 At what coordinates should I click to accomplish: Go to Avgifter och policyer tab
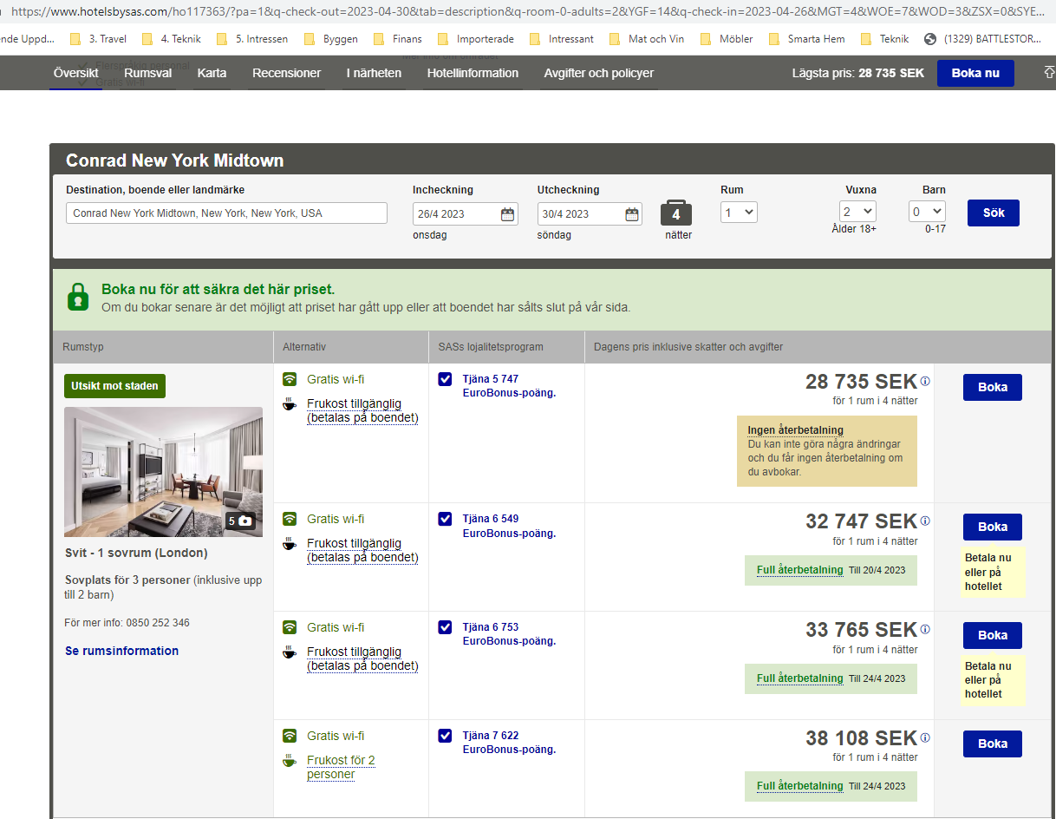(598, 73)
